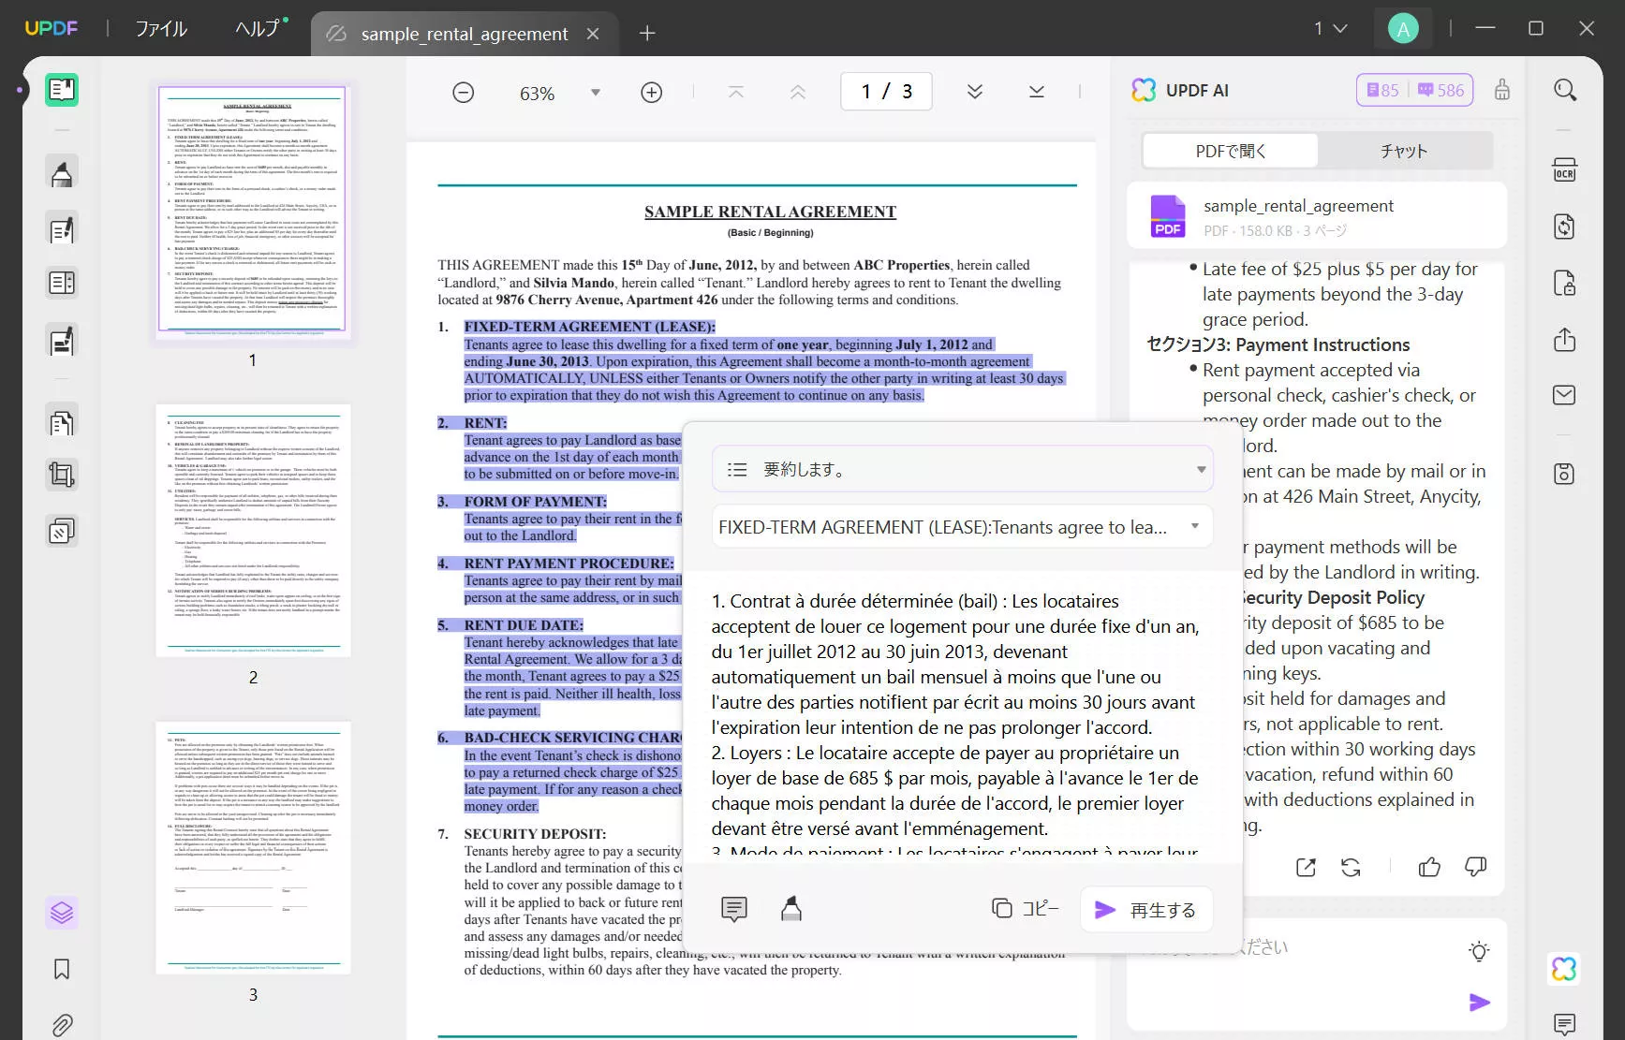Expand the 要約します action dropdown
Viewport: 1625px width, 1040px height.
pyautogui.click(x=1201, y=469)
